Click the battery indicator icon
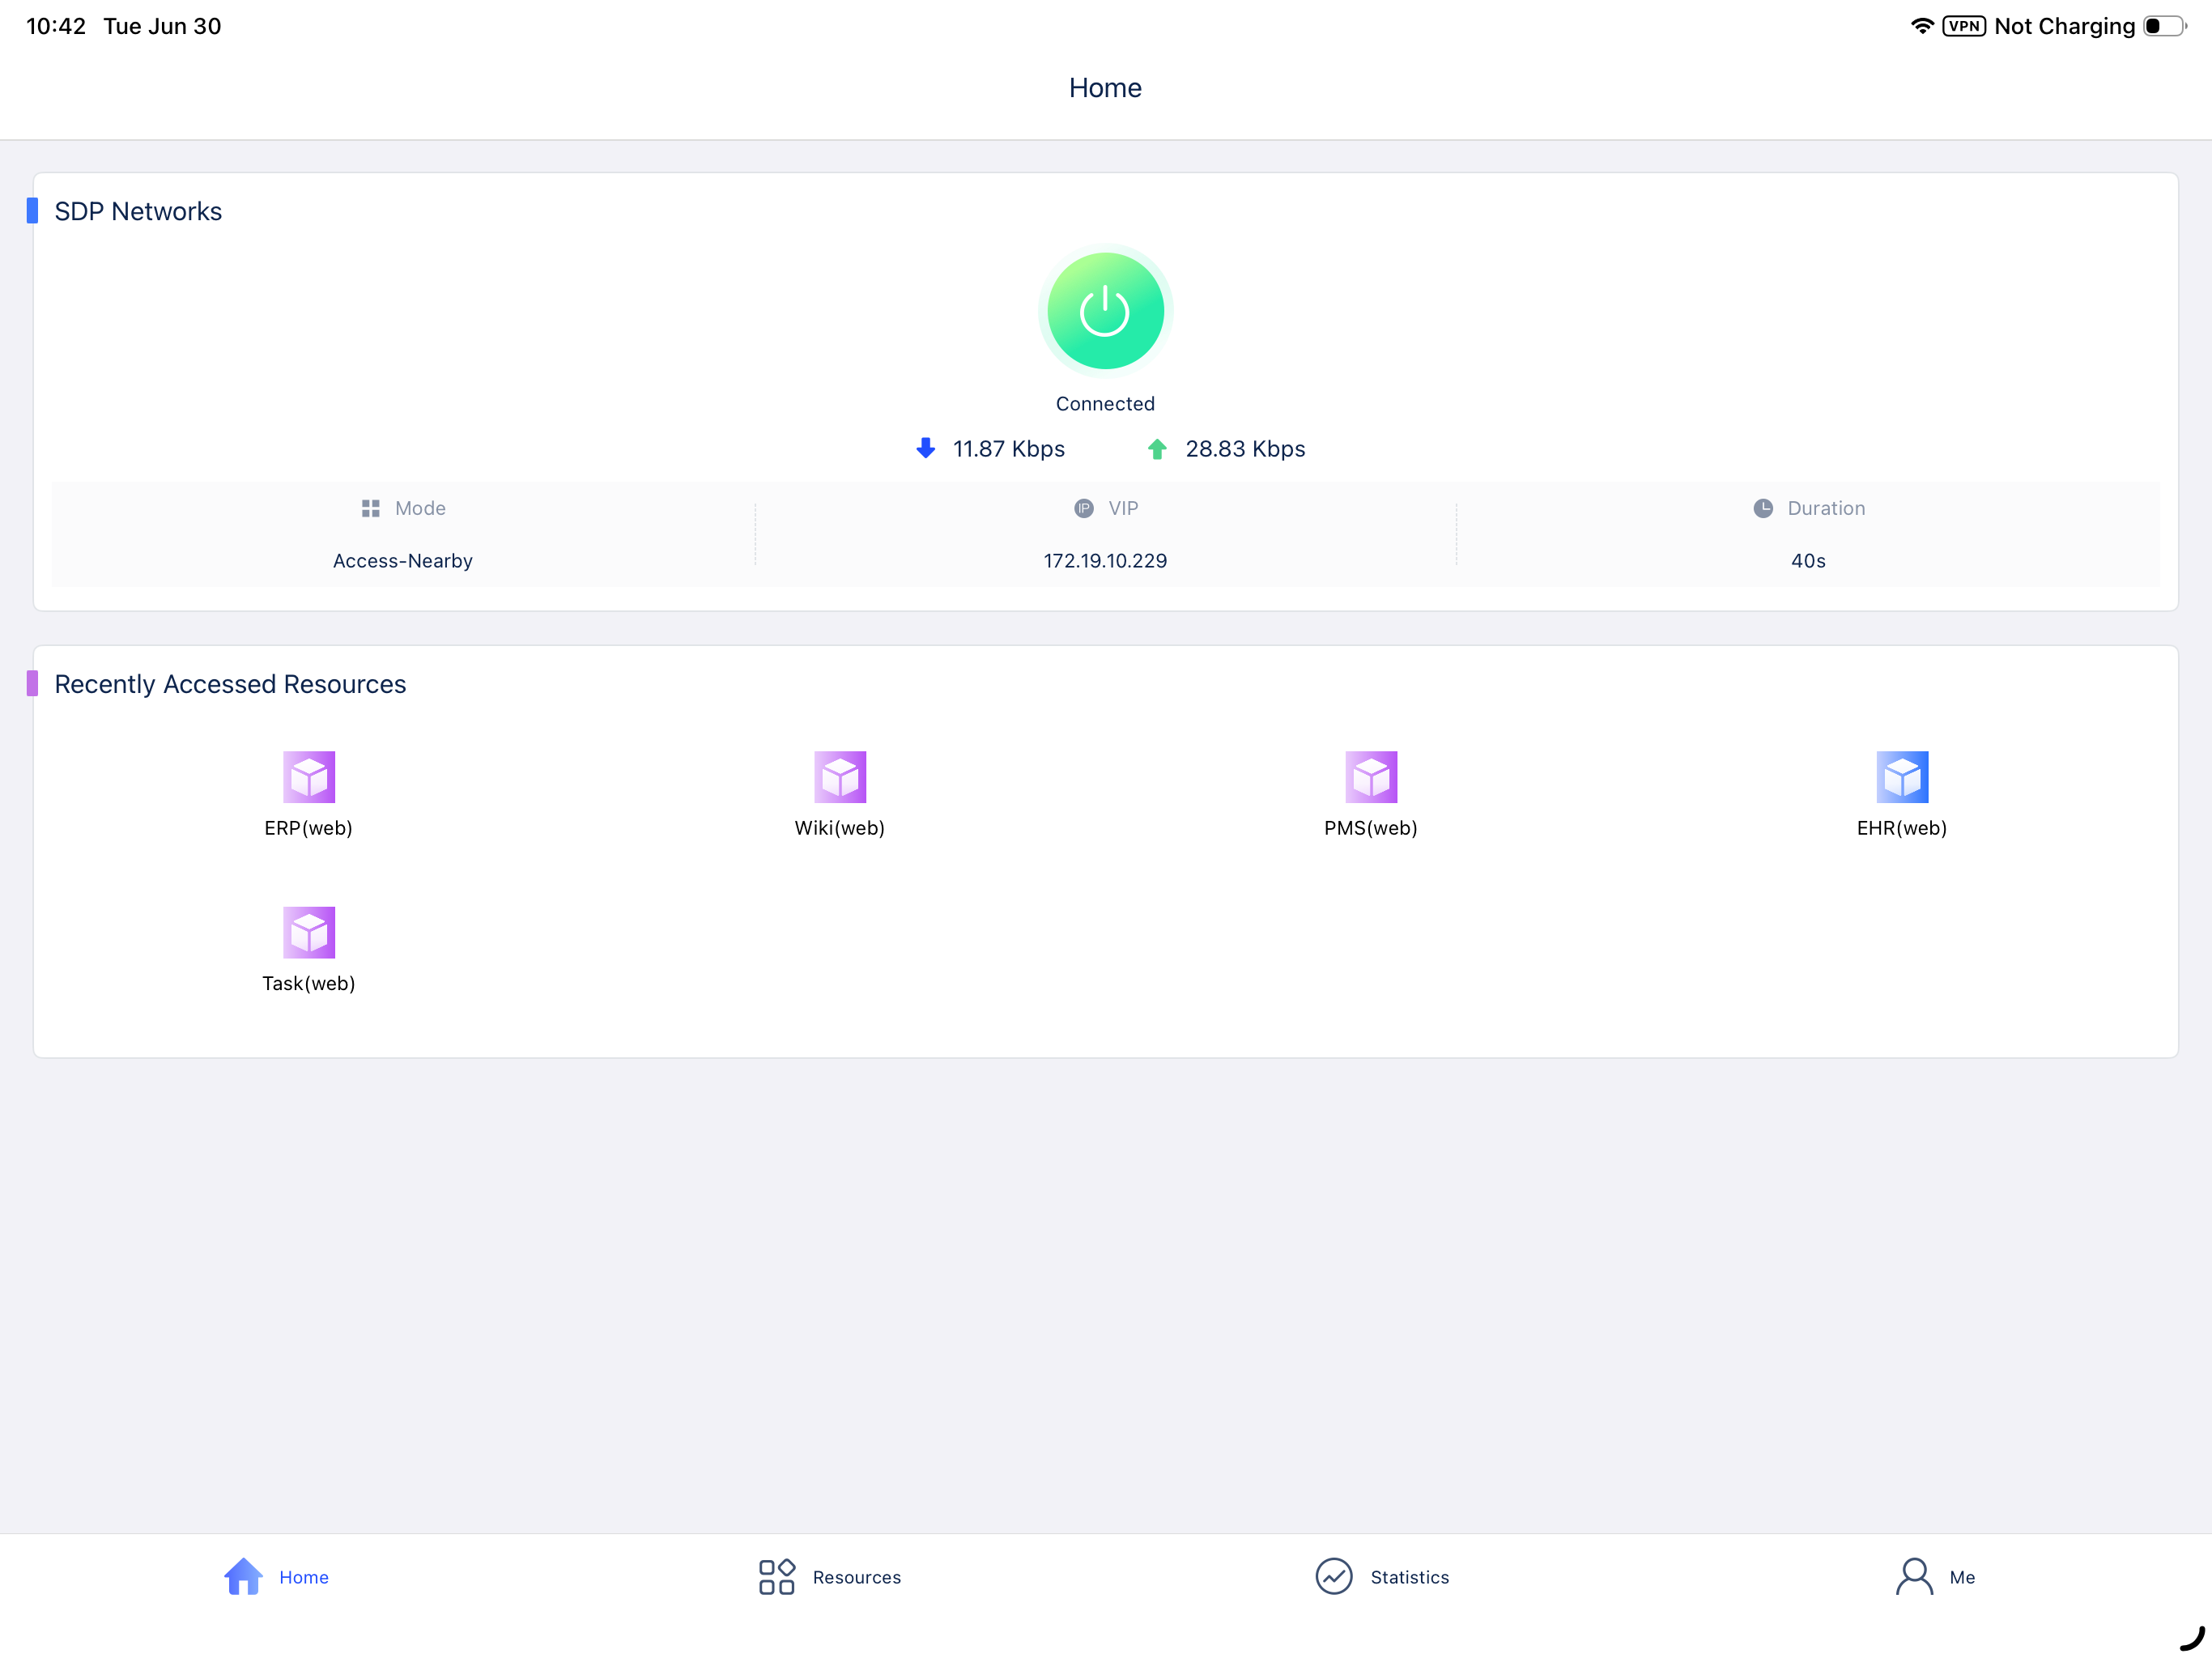This screenshot has height=1658, width=2212. (2165, 26)
